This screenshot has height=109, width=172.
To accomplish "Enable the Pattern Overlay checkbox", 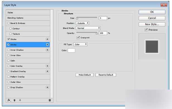I will pos(8,77).
